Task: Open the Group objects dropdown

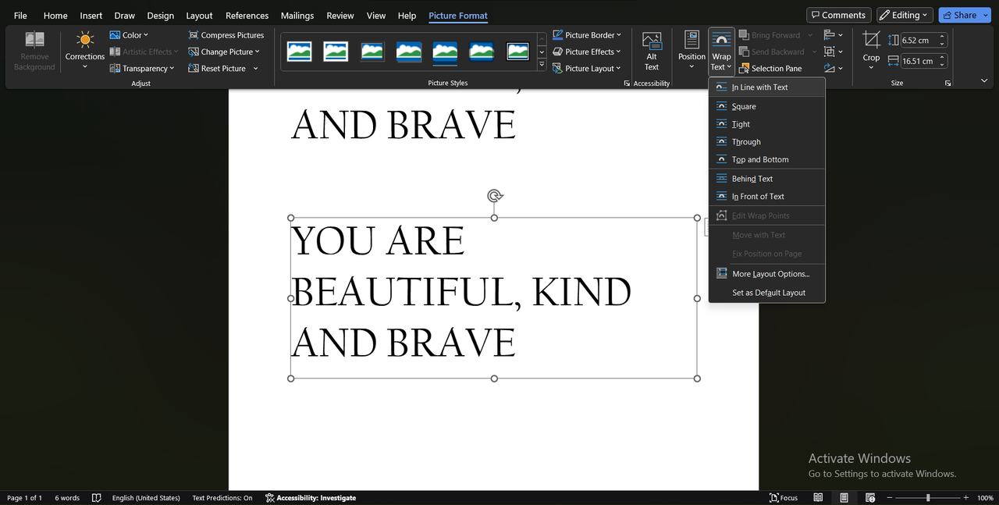Action: (x=833, y=52)
